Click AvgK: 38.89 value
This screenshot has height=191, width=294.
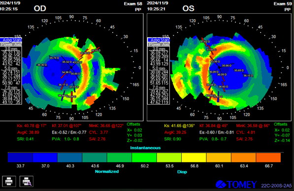click(x=28, y=132)
